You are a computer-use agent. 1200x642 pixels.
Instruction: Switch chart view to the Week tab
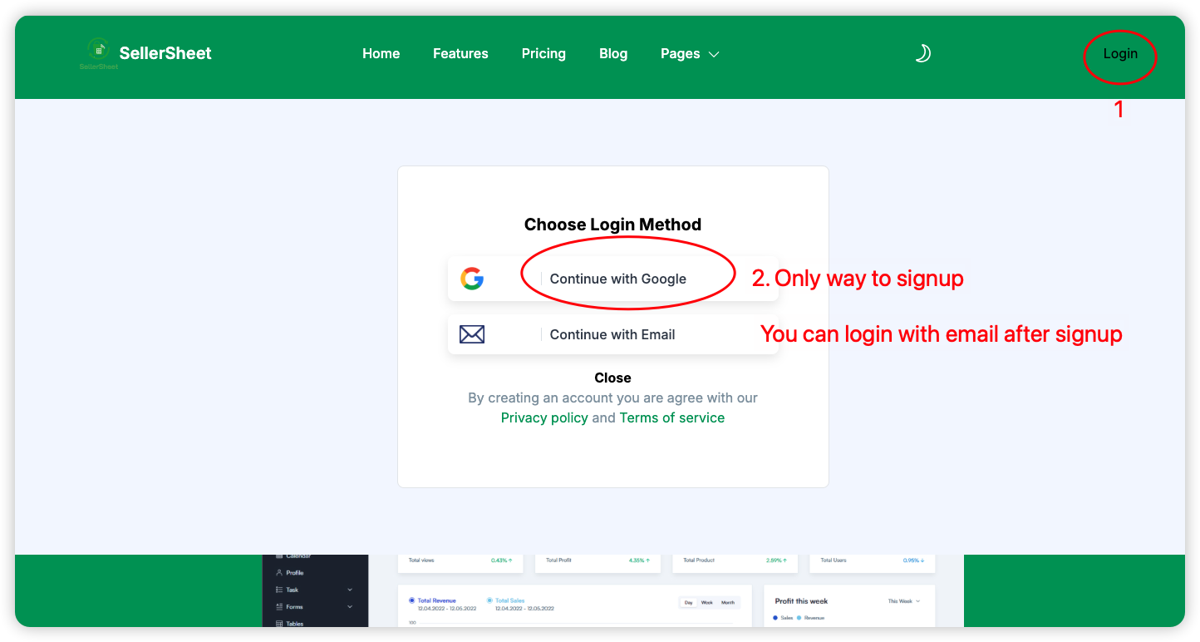[x=706, y=603]
